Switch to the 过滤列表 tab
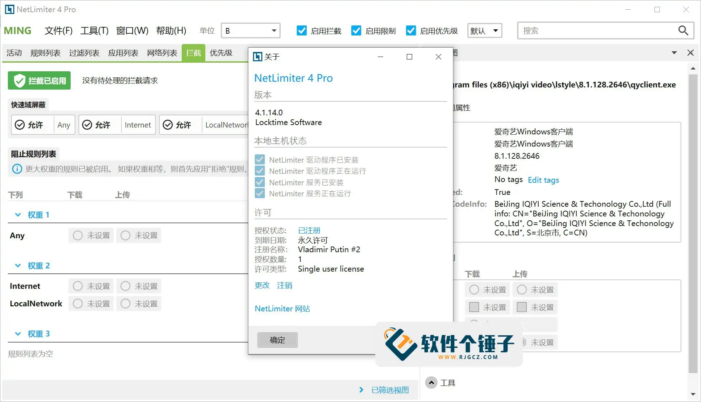Image resolution: width=701 pixels, height=402 pixels. coord(84,53)
